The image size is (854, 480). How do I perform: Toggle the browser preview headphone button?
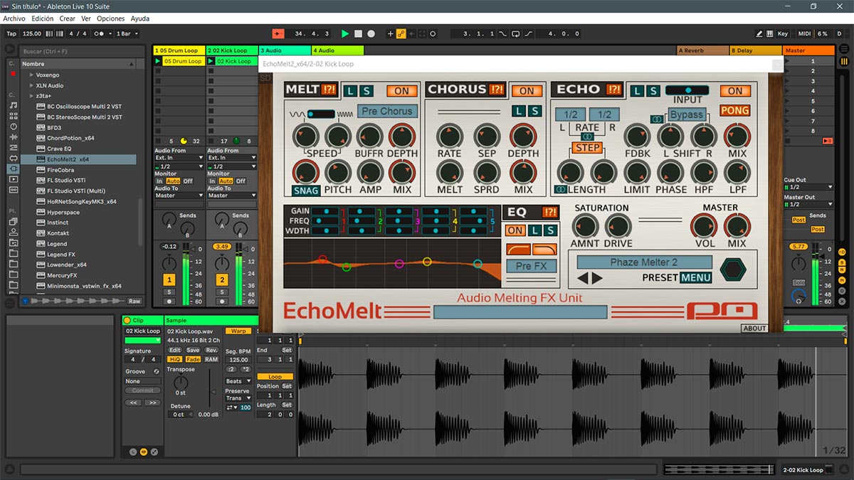point(26,301)
